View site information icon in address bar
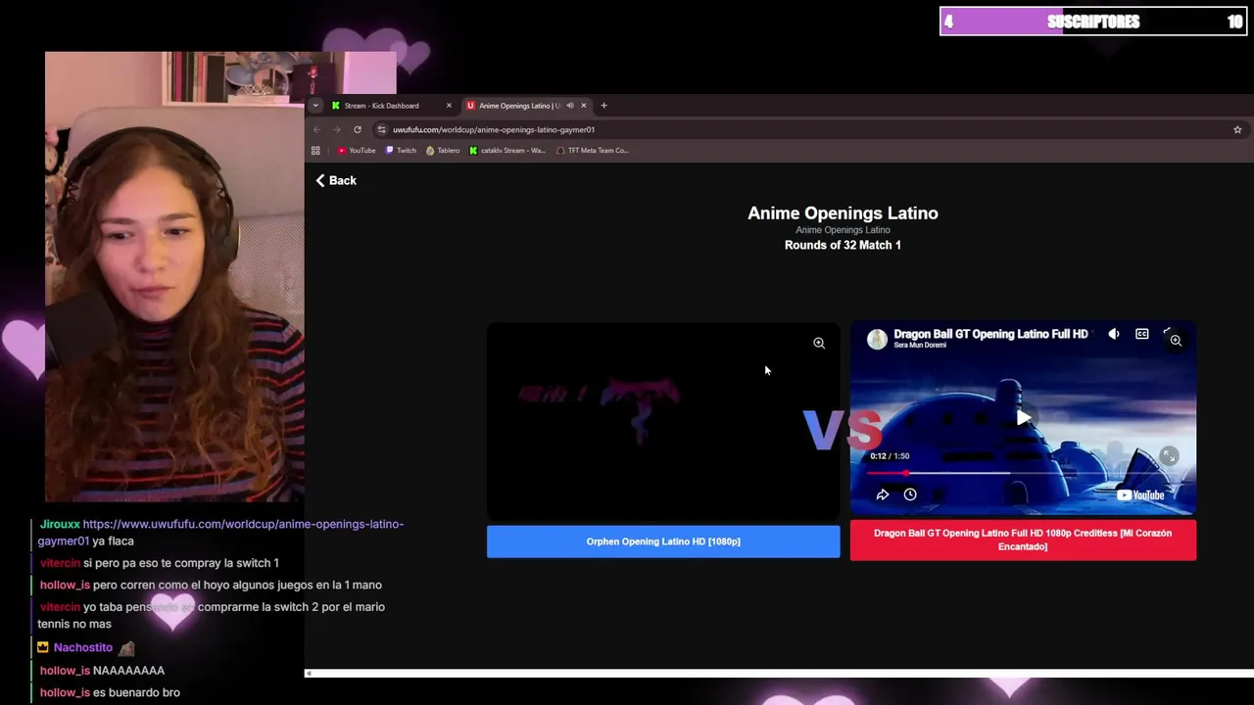 tap(381, 129)
